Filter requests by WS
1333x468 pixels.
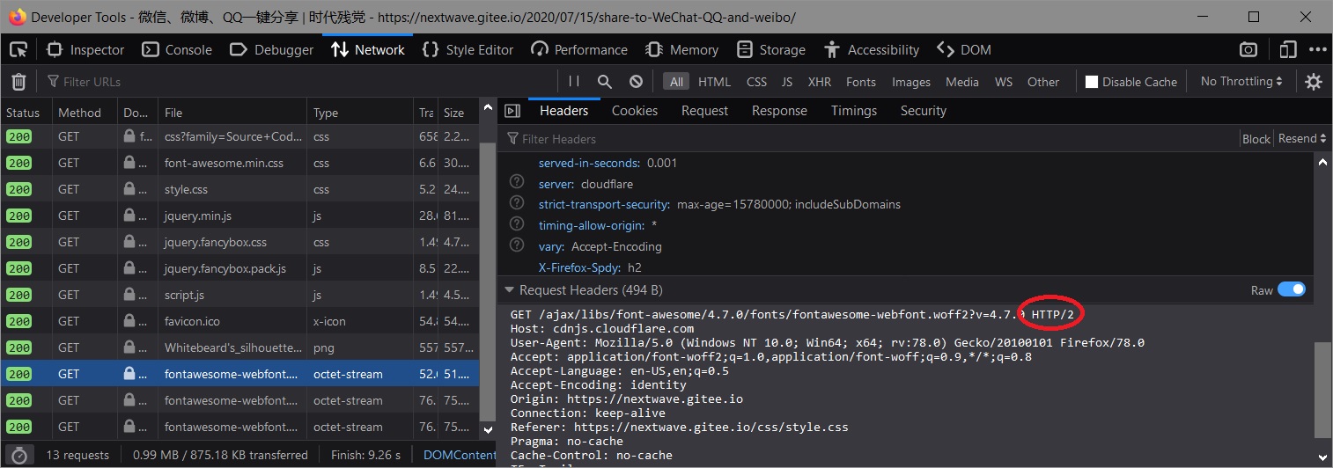[x=1004, y=82]
